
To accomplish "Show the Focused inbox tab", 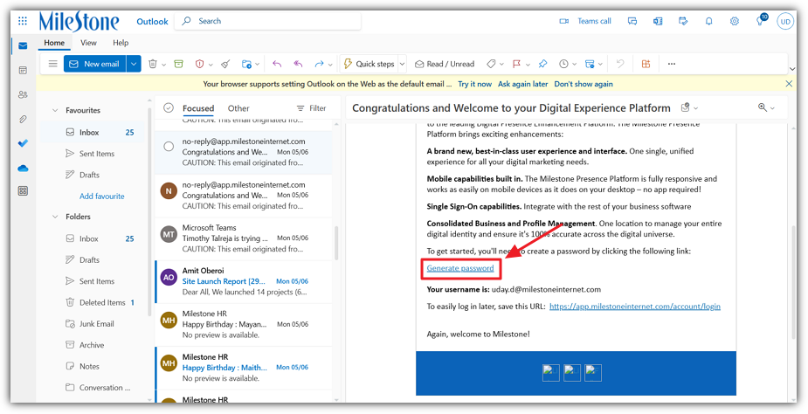I will coord(198,108).
